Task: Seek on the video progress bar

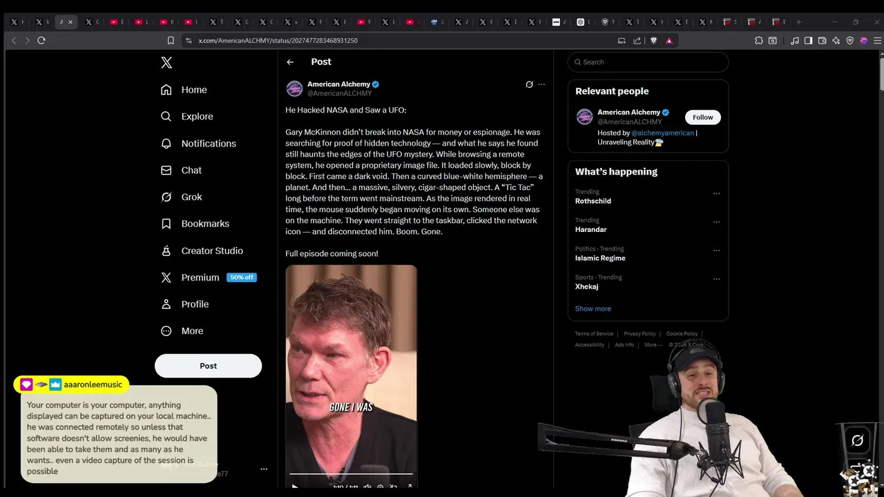Action: [x=351, y=474]
